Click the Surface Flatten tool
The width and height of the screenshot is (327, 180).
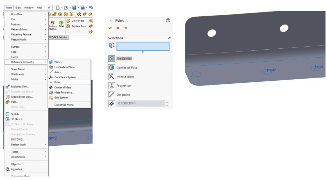coord(52,25)
